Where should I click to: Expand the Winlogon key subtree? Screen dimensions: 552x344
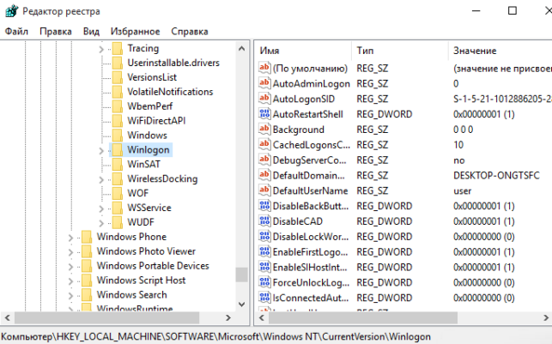pyautogui.click(x=101, y=150)
